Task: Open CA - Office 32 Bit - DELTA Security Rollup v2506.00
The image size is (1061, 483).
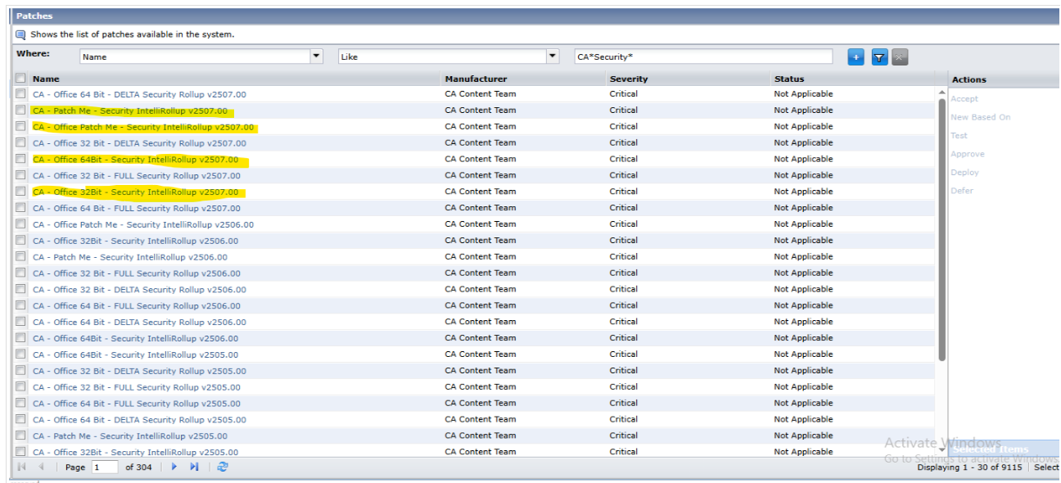Action: (139, 290)
